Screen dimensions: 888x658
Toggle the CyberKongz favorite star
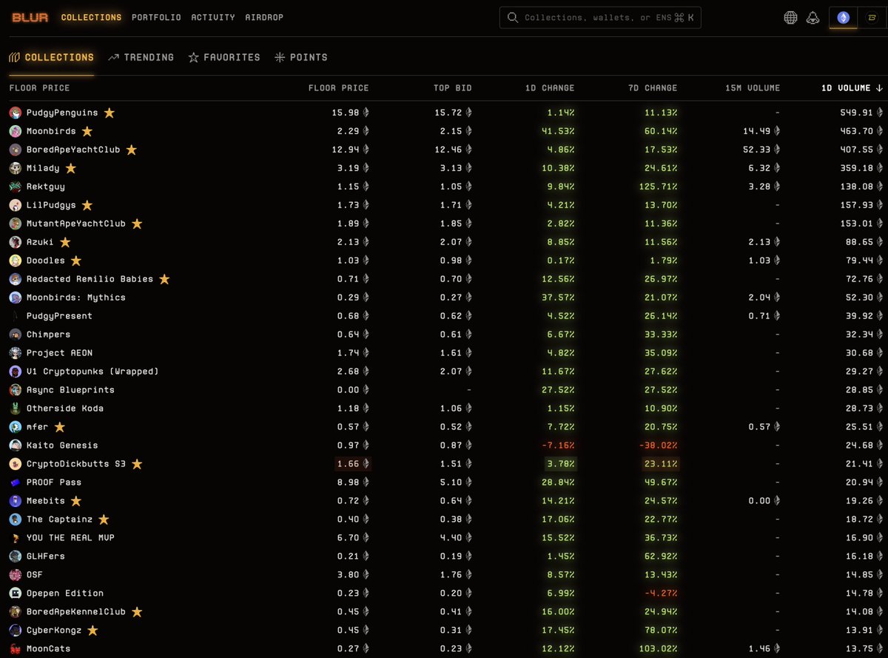pos(92,631)
